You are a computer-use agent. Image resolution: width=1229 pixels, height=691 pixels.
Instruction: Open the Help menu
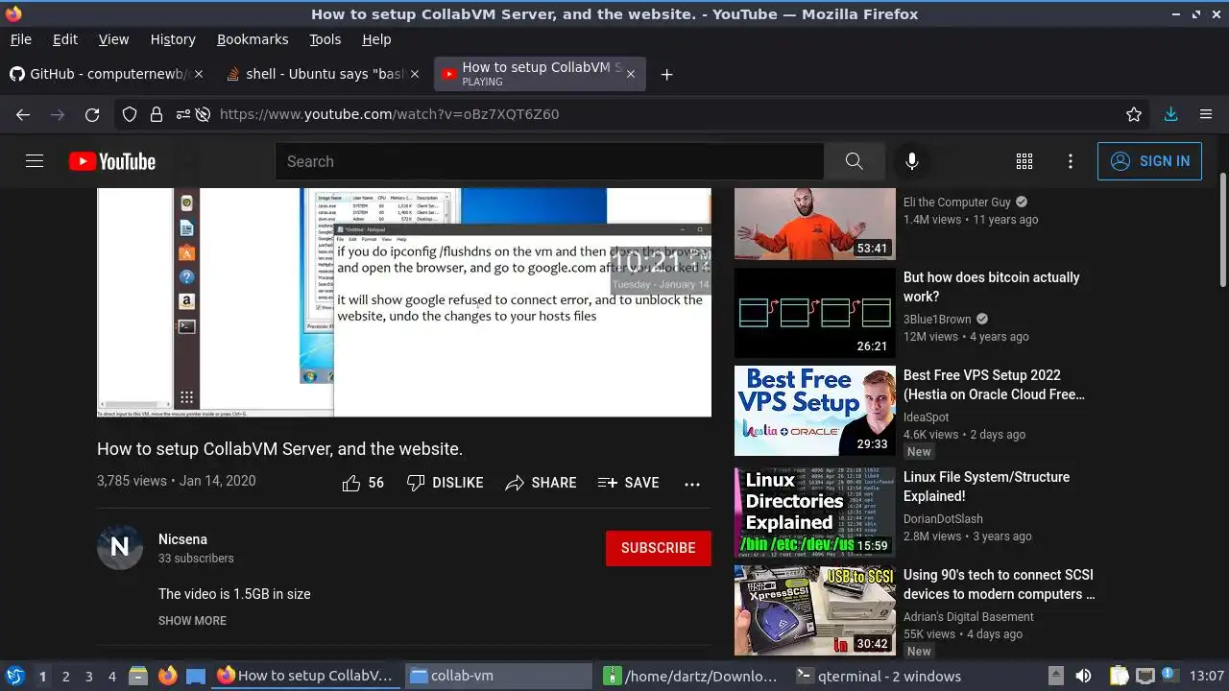tap(376, 39)
